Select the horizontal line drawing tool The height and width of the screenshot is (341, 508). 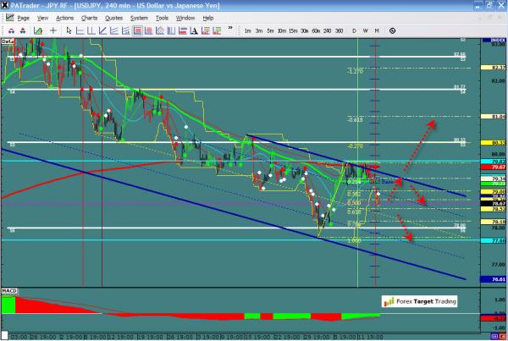[x=80, y=30]
